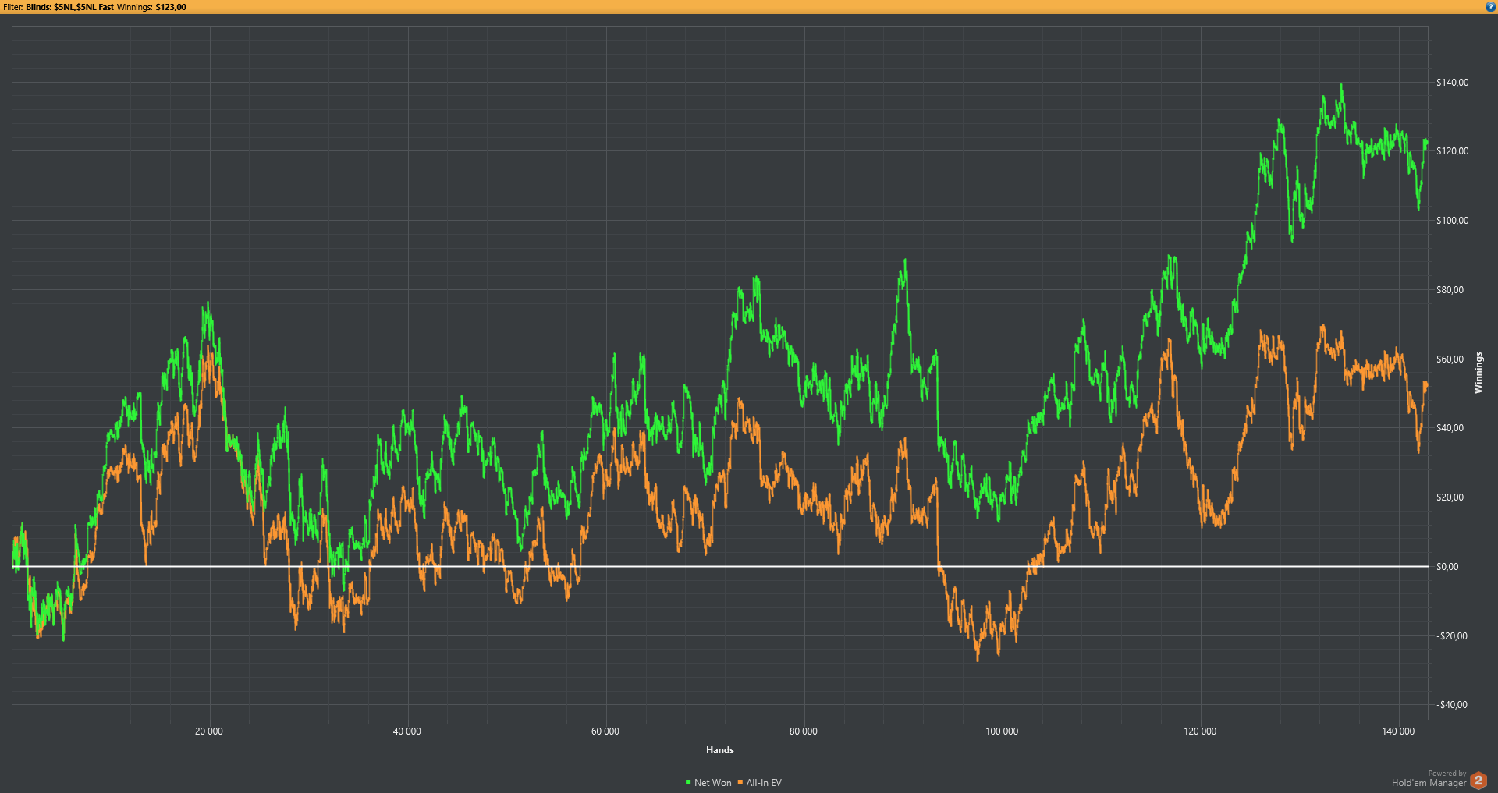
Task: Click the Hold'em Manager 2 logo icon
Action: (x=1478, y=780)
